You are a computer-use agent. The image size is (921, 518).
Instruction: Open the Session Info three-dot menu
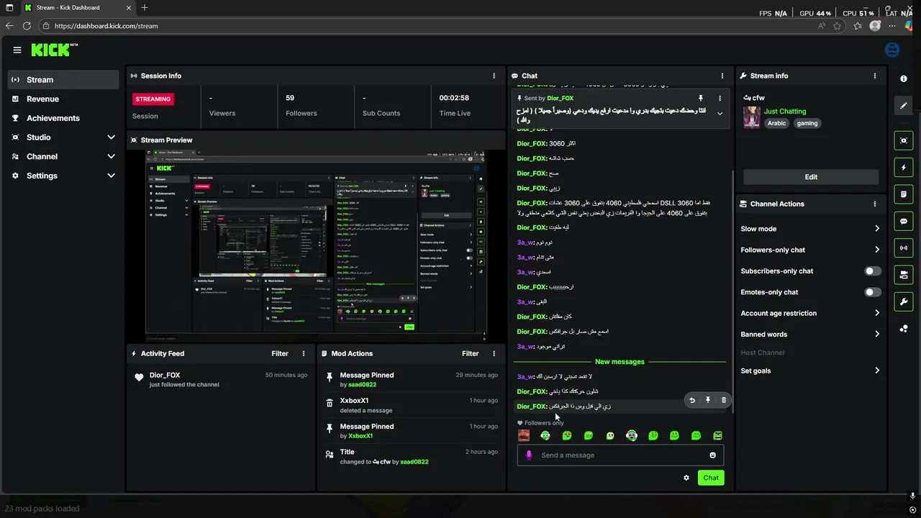494,76
